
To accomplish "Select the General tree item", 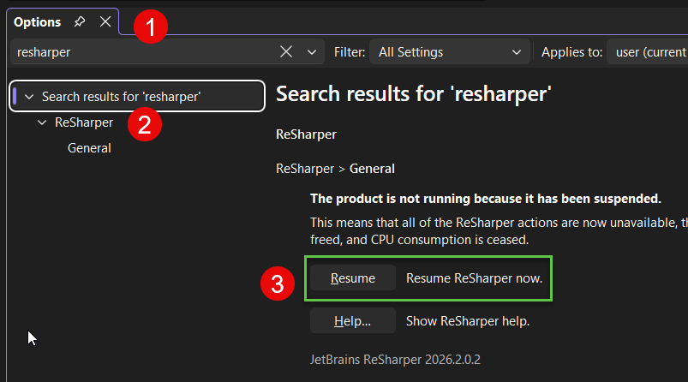I will pos(89,148).
